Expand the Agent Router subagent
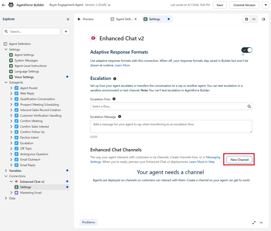 point(11,88)
